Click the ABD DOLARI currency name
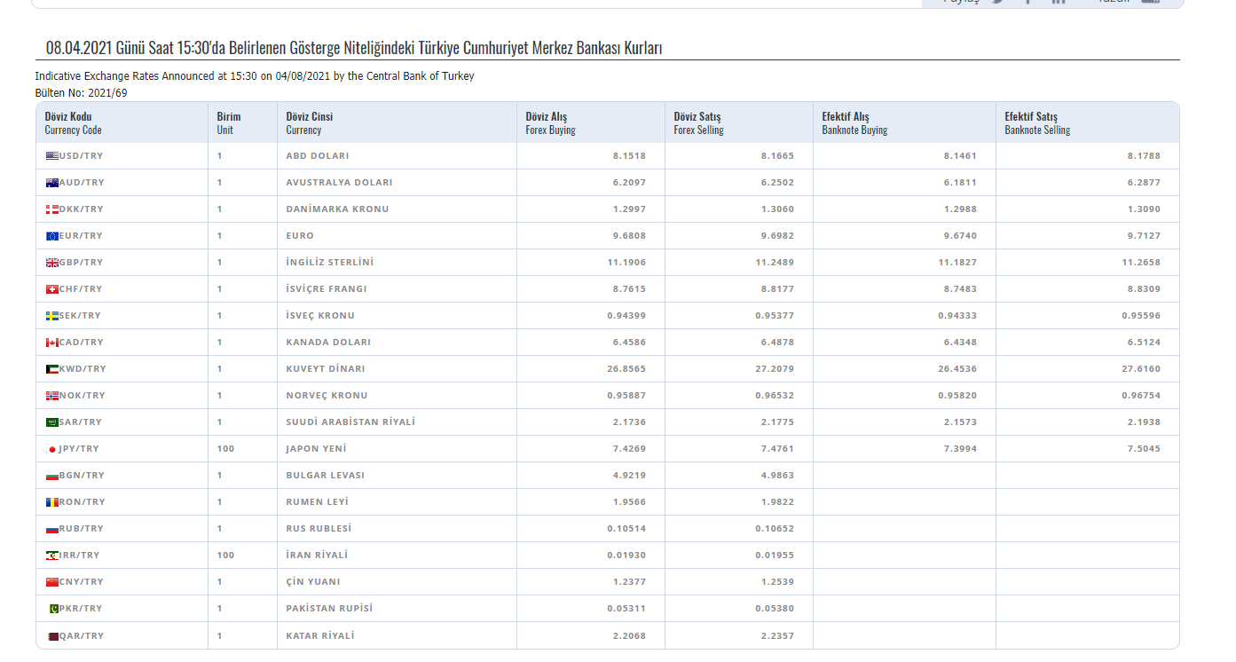Viewport: 1236px width, 662px height. (x=317, y=156)
